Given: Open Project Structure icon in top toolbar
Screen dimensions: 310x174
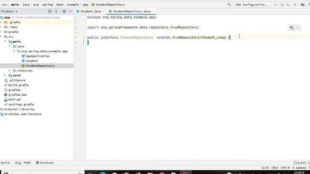Looking at the screenshot, I should [303, 4].
